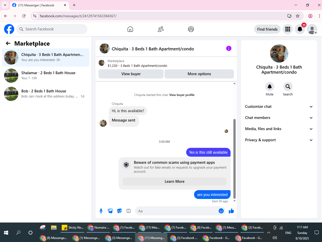Choose a sticker icon

tap(119, 211)
